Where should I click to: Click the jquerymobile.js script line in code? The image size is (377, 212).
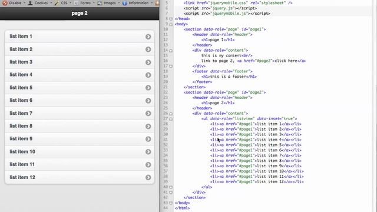point(227,14)
